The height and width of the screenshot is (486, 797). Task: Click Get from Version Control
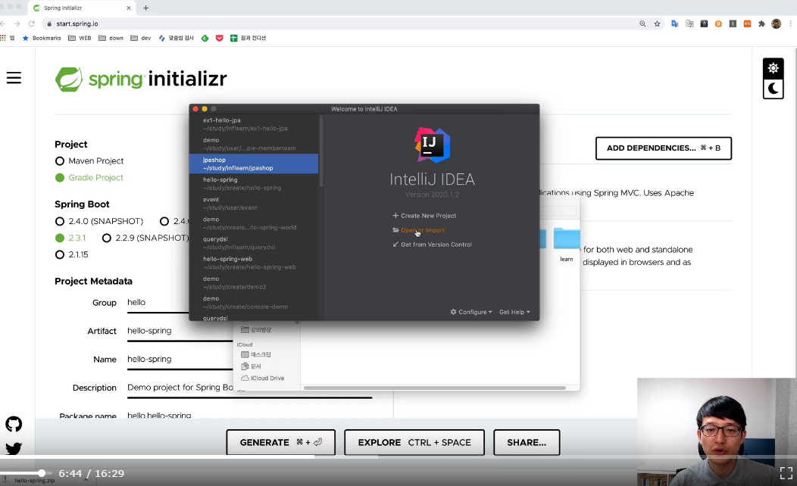pyautogui.click(x=432, y=245)
